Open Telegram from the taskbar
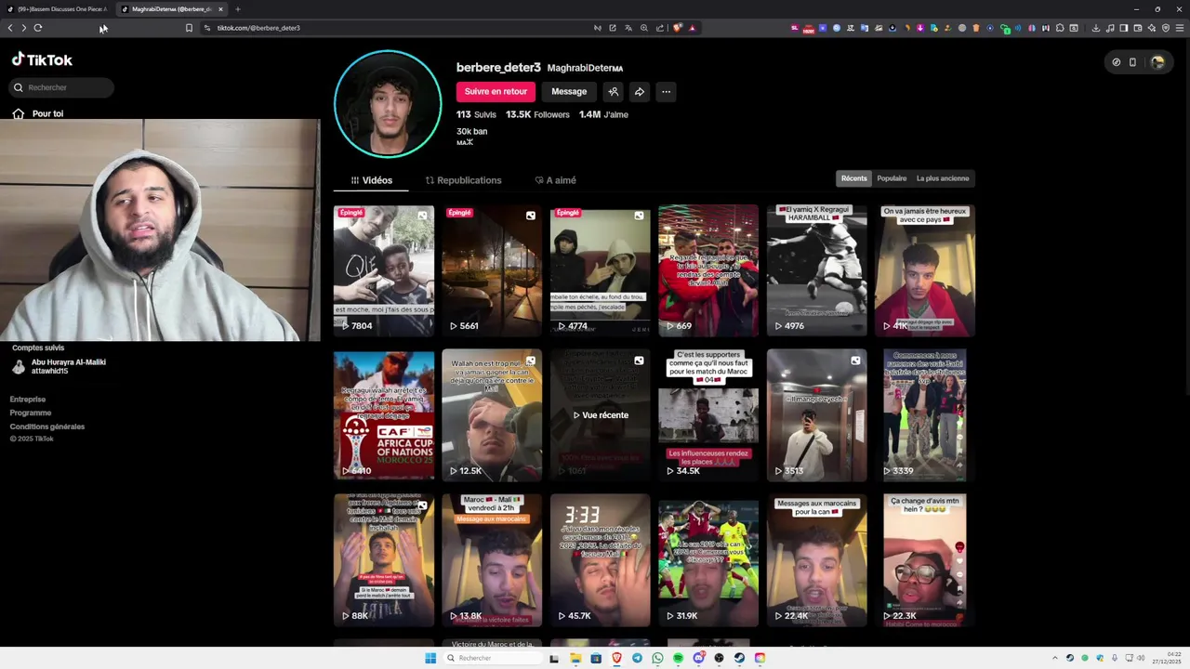The width and height of the screenshot is (1190, 669). click(637, 658)
